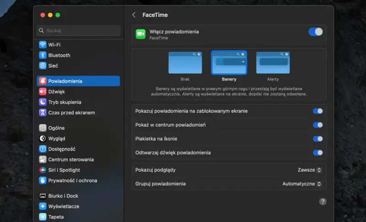Viewport: 366px width, 222px height.
Task: Open Dostępność accessibility icon
Action: (43, 149)
